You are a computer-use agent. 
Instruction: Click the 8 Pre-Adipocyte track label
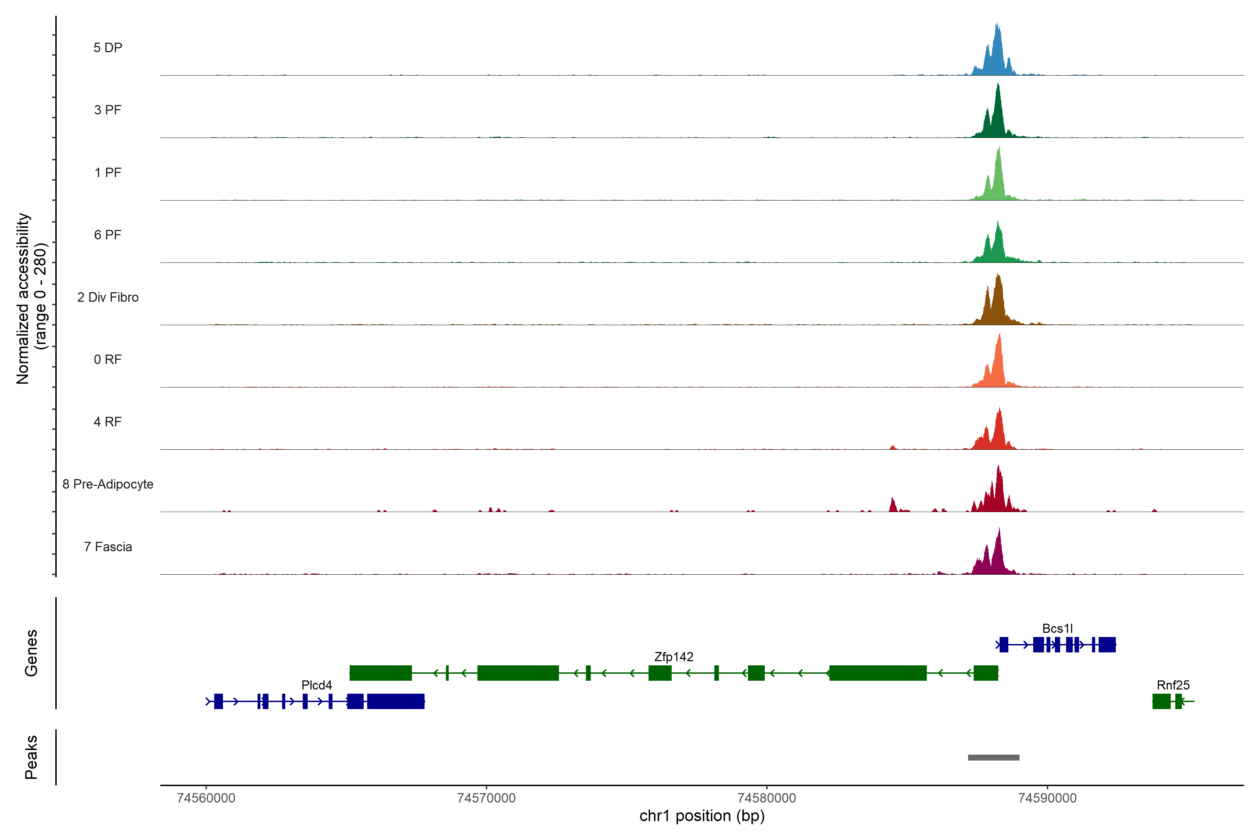[108, 484]
